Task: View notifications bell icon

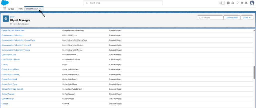Action: click(x=246, y=3)
